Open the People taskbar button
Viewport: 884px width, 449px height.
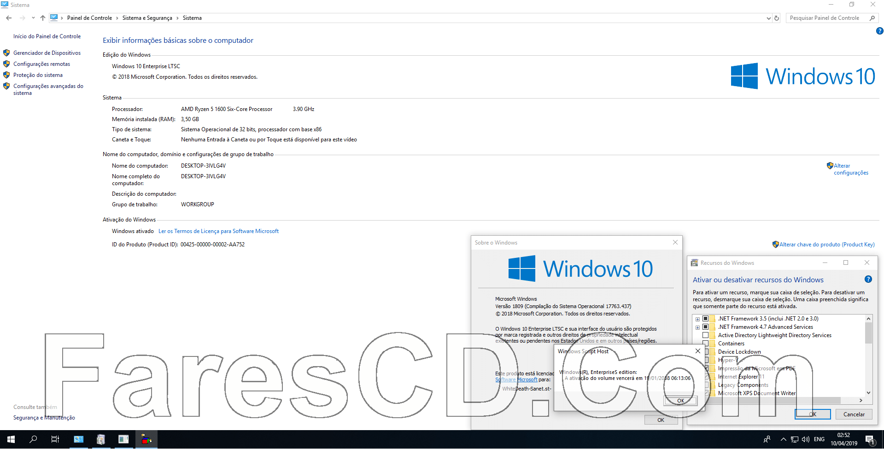click(x=767, y=439)
